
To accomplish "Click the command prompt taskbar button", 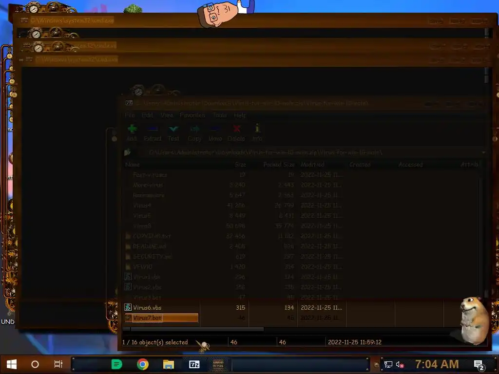I will [218, 364].
